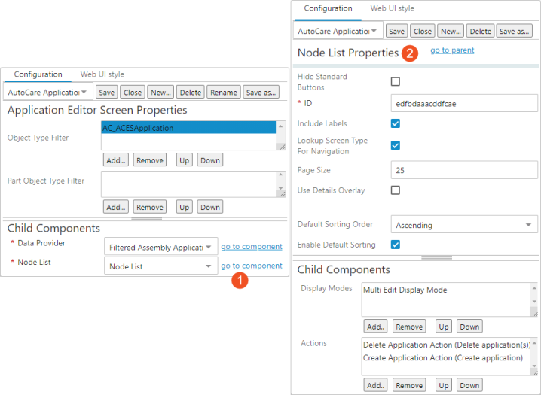Uncheck Enable Default Sorting checkbox
Image resolution: width=541 pixels, height=395 pixels.
[396, 245]
